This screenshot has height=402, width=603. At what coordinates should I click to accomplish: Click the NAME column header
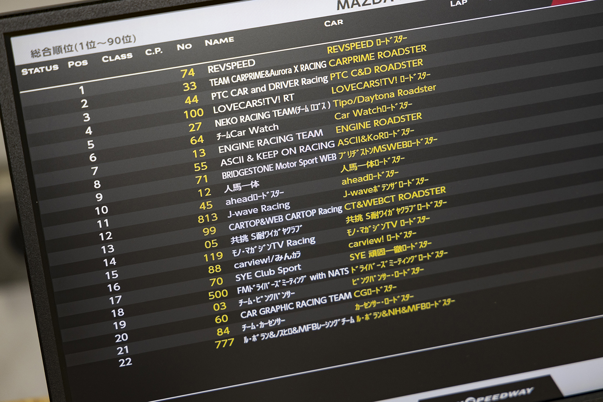coord(219,41)
